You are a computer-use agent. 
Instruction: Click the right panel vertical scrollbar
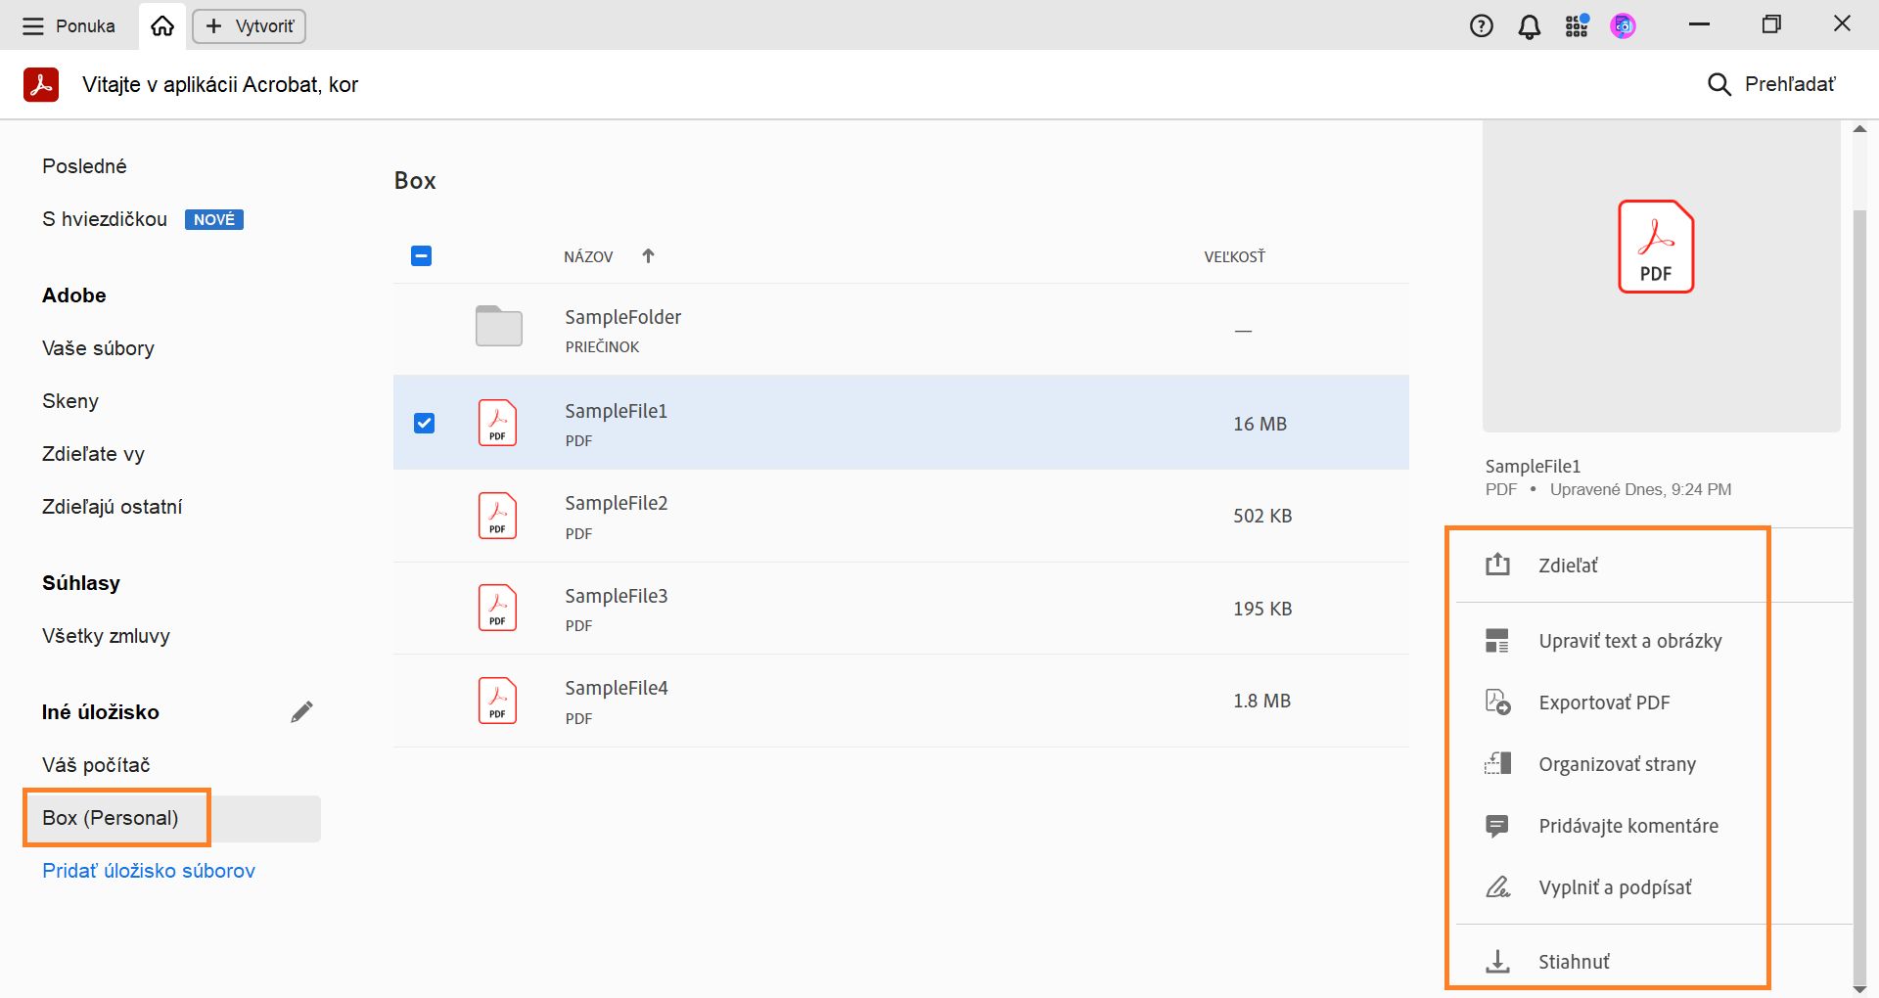pyautogui.click(x=1859, y=587)
